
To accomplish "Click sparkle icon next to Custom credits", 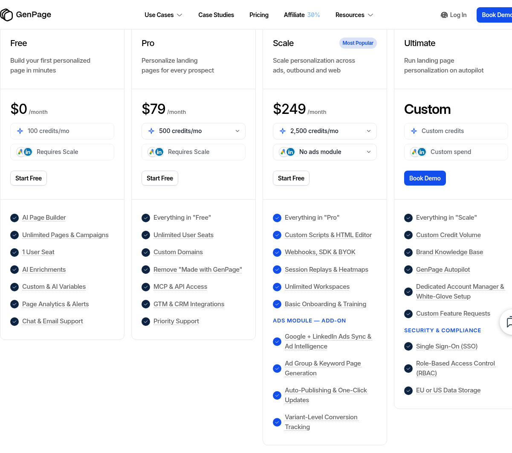I will tap(414, 131).
